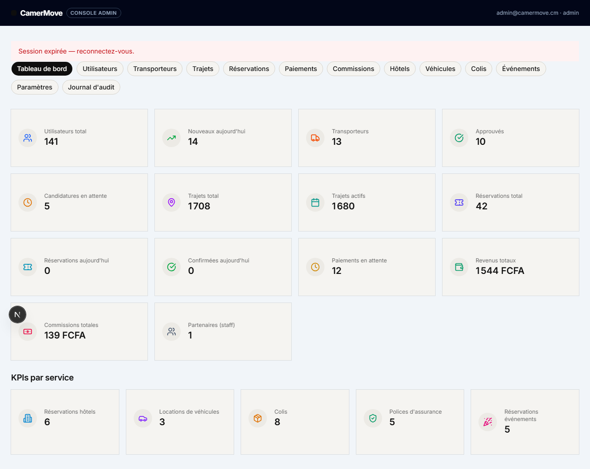Click the people icon in Partenaires (staff) card
Screen dimensions: 590x469
point(171,332)
